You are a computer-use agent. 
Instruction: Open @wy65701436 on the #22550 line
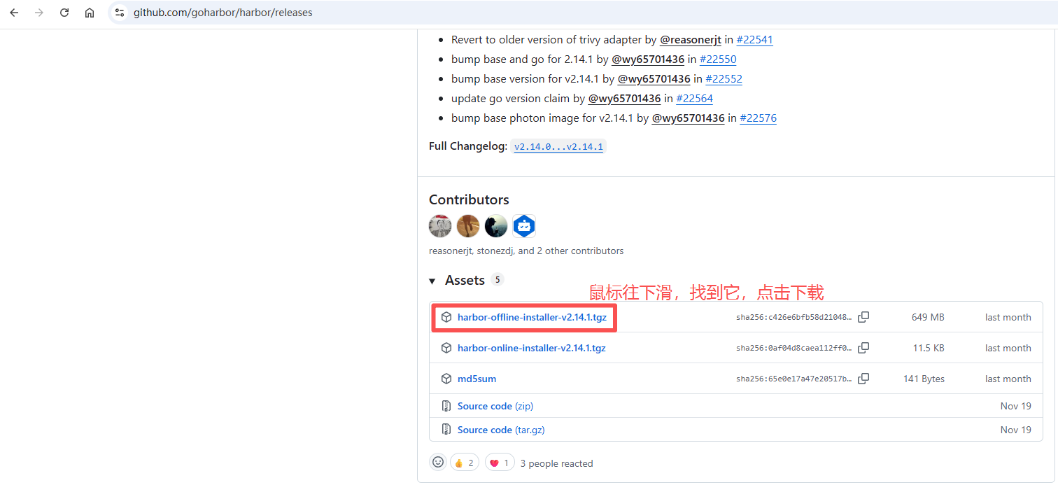click(x=648, y=59)
